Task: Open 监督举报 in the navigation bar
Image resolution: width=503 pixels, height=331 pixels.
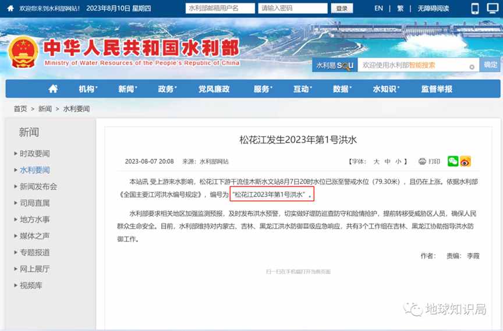Action: point(437,89)
